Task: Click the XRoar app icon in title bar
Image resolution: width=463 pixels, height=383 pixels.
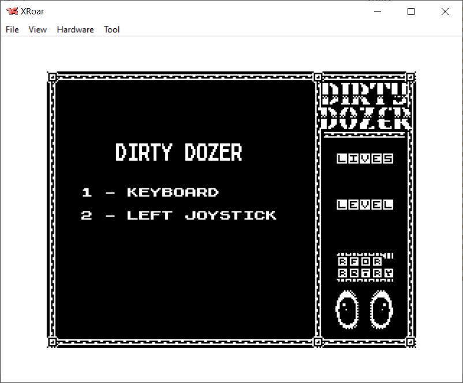Action: tap(12, 12)
